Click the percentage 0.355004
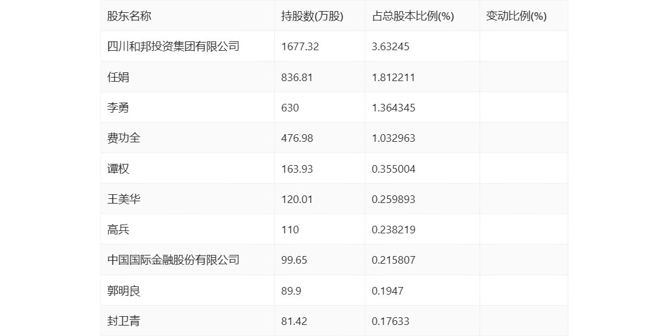 393,169
